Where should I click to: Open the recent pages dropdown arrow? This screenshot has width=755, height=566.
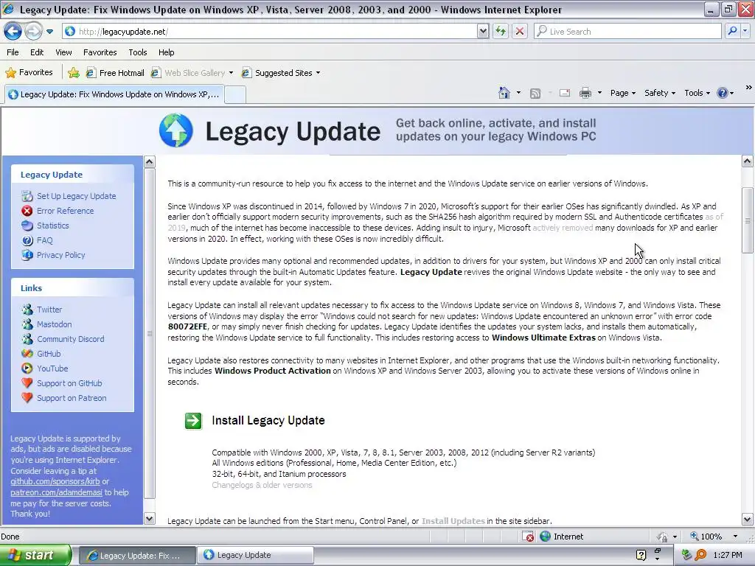pos(49,32)
